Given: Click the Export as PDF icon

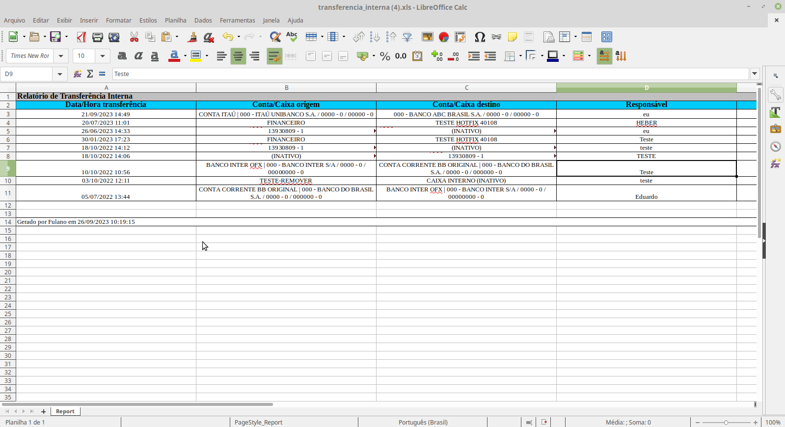Looking at the screenshot, I should (x=81, y=37).
